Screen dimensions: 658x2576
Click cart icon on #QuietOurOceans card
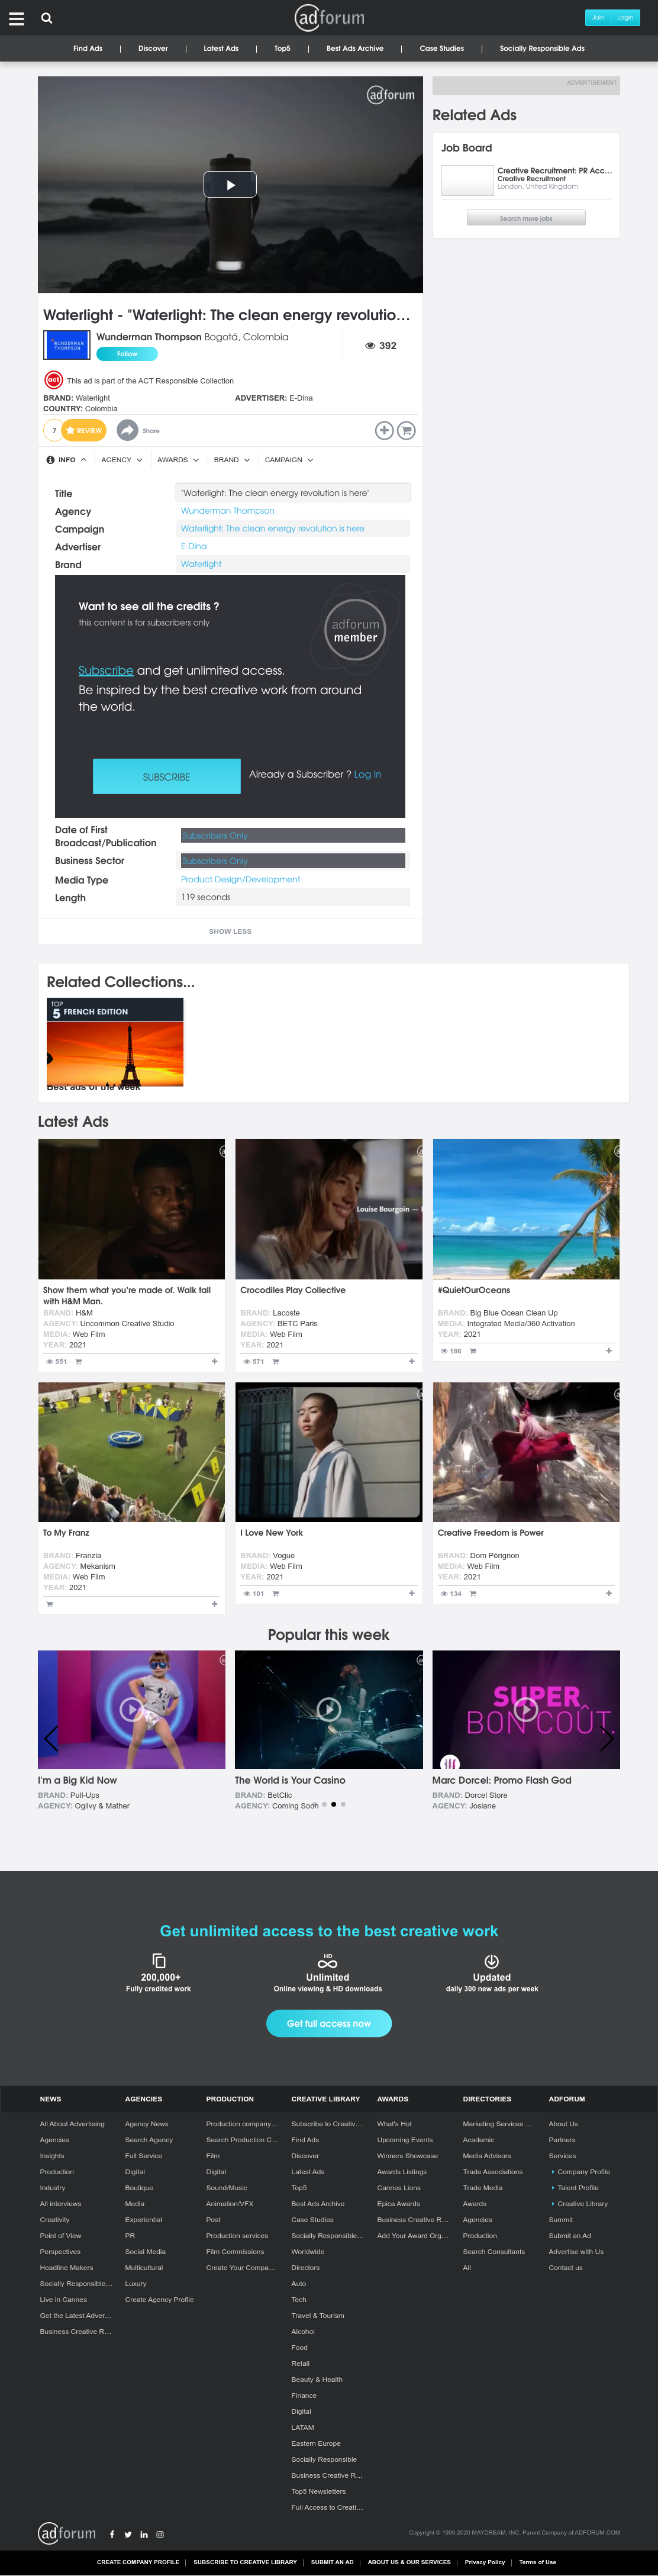[x=473, y=1351]
